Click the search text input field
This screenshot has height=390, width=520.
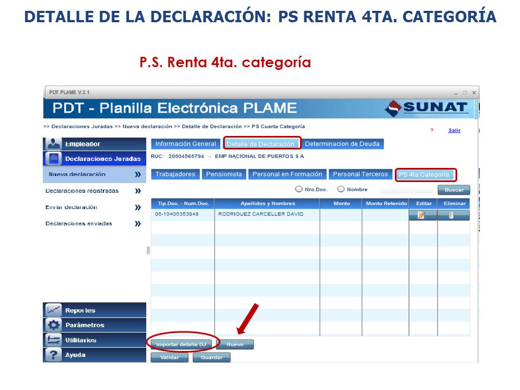406,190
